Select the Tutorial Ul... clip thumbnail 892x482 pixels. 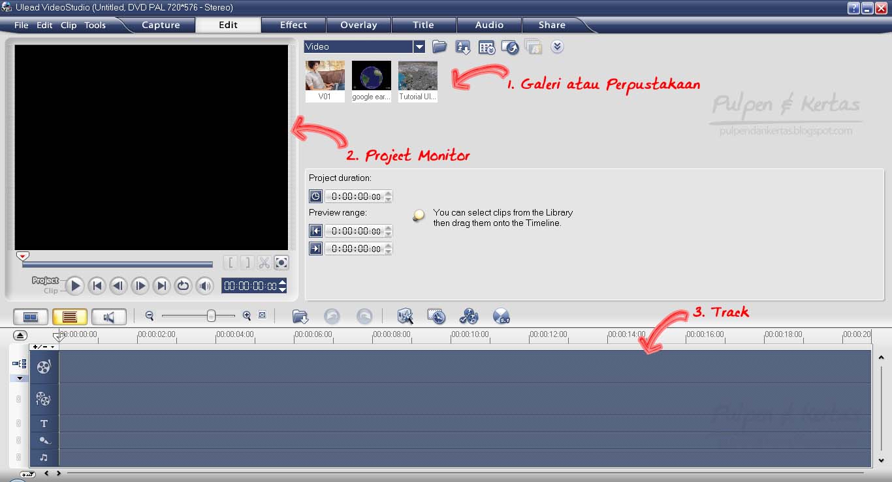418,81
